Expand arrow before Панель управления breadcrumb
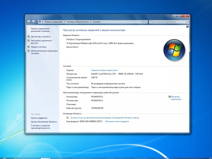The image size is (212, 159). (x=43, y=22)
